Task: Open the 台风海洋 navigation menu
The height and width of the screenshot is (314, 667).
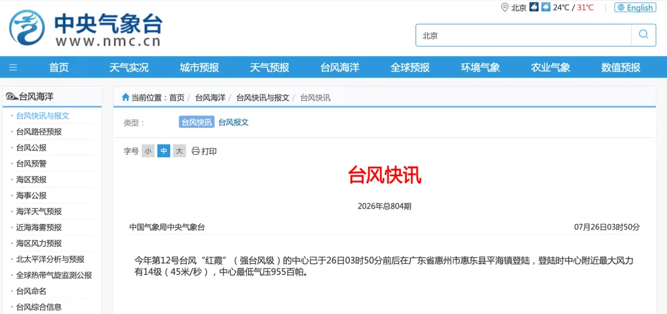Action: pos(340,67)
